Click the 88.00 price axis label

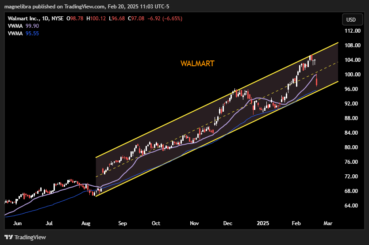[351, 118]
